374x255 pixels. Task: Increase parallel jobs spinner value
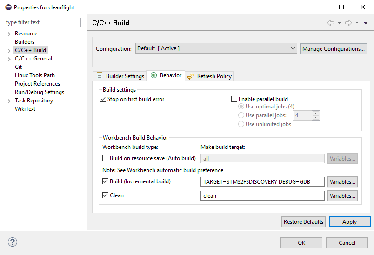[316, 113]
